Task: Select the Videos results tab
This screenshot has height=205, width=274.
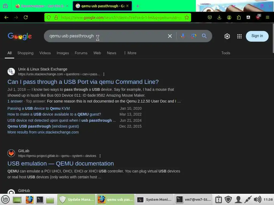Action: (x=45, y=53)
